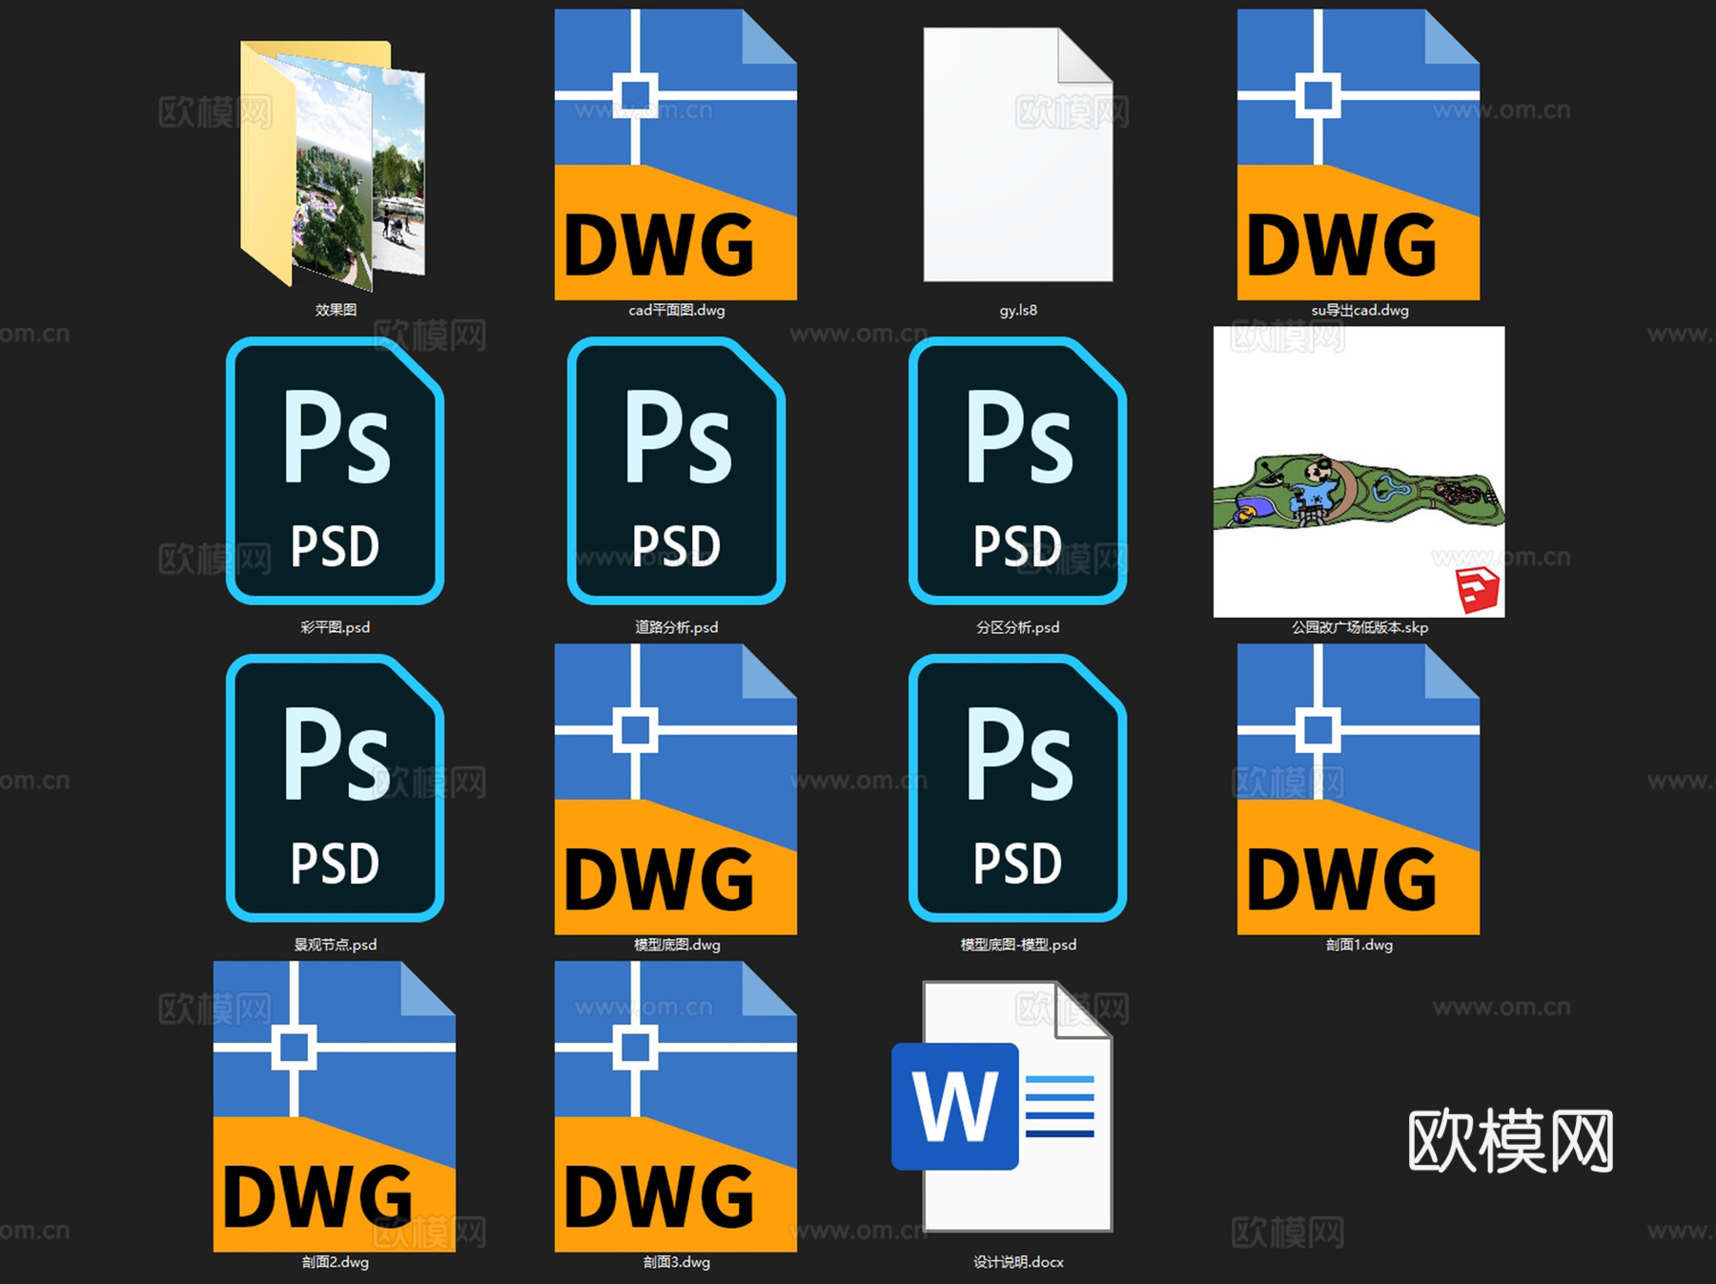
Task: Click the file name "剖面3.dwg"
Action: pyautogui.click(x=677, y=1262)
